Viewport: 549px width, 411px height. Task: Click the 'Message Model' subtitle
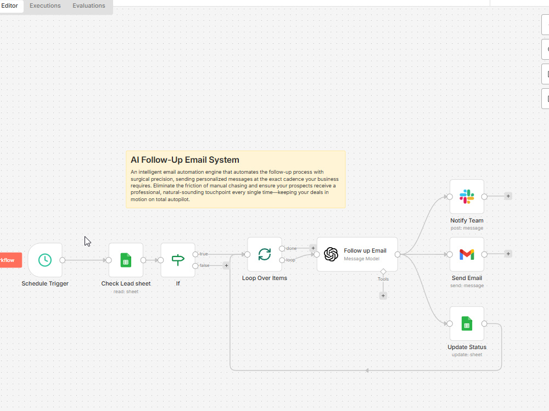coord(361,259)
